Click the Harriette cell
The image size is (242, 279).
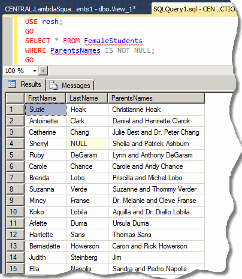(46, 235)
